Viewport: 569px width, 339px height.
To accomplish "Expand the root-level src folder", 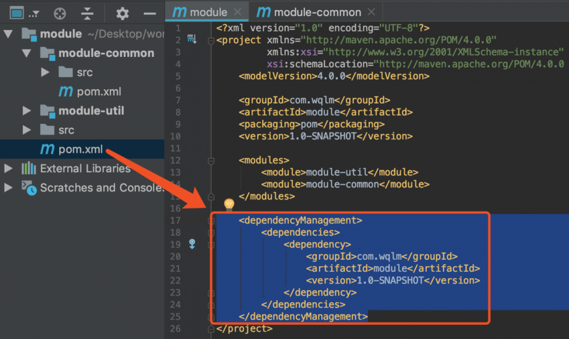I will point(27,130).
